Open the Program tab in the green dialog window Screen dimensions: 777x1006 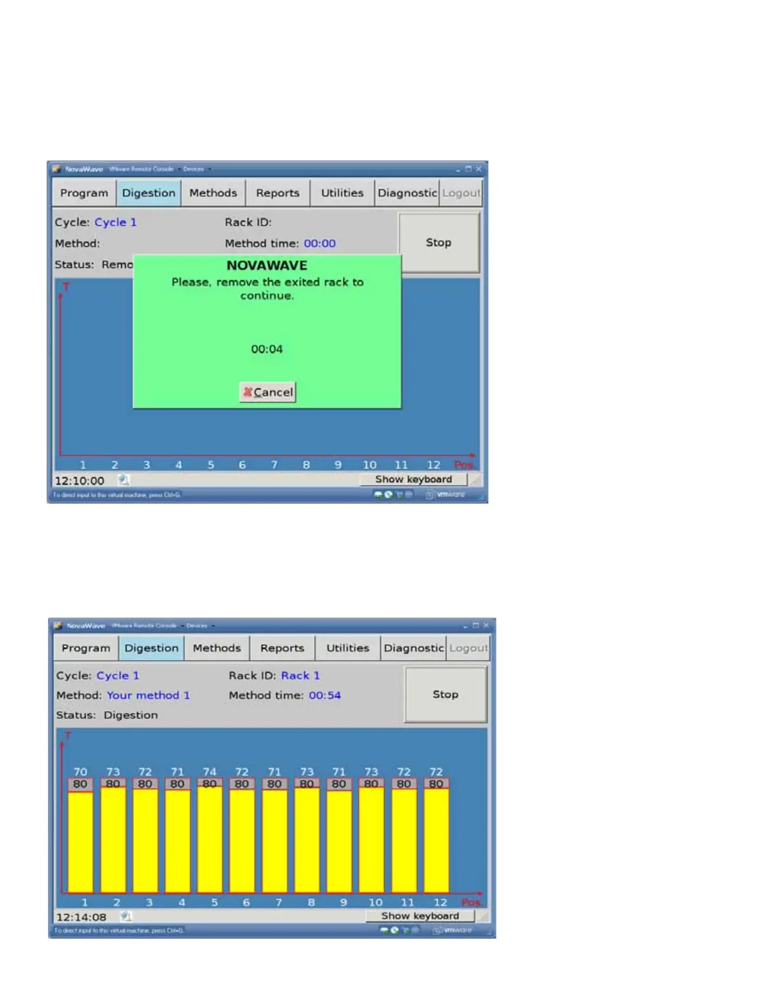tap(84, 193)
